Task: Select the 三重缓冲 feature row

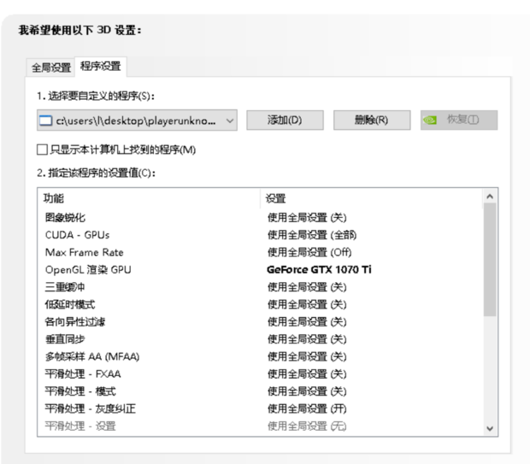Action: point(260,287)
